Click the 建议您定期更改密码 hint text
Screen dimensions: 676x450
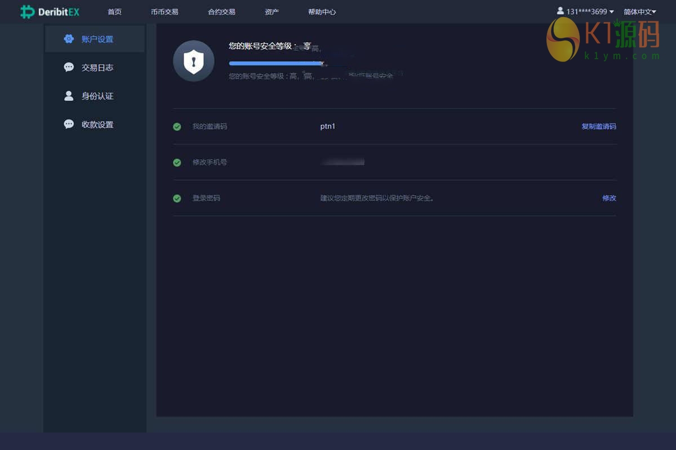coord(377,198)
